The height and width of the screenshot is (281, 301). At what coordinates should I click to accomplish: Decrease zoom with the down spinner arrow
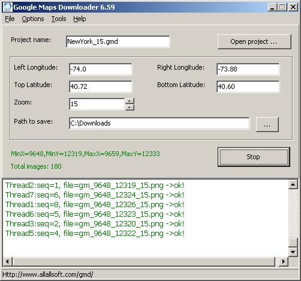pos(130,107)
